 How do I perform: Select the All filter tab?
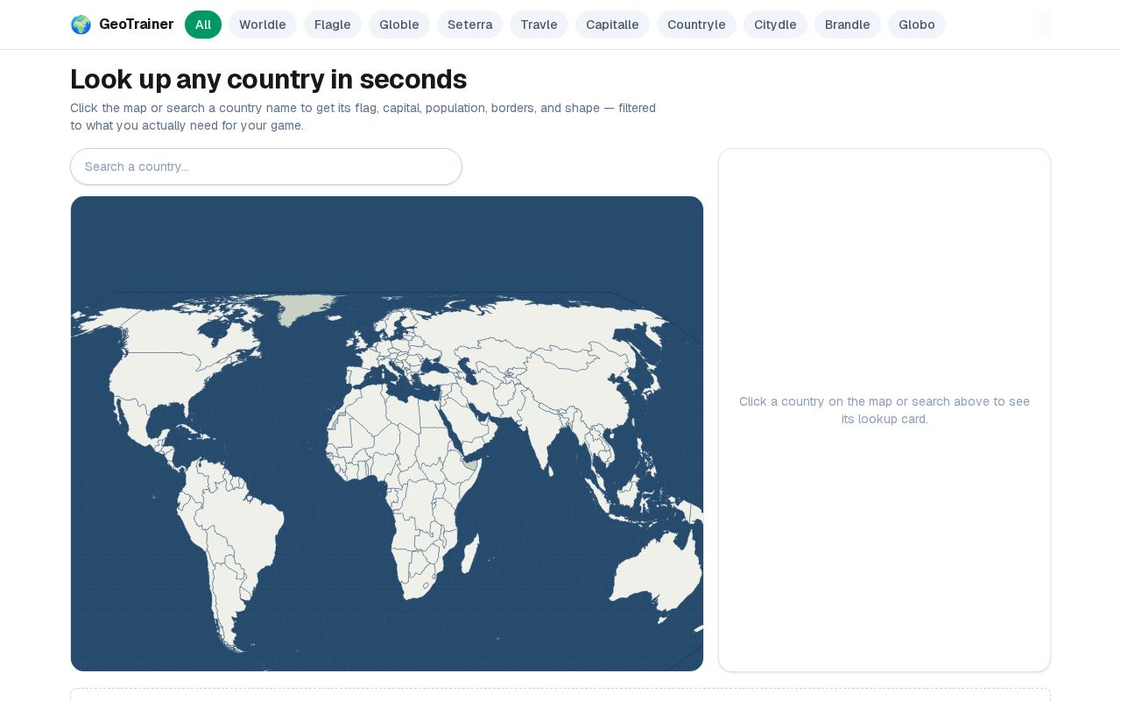(x=203, y=25)
